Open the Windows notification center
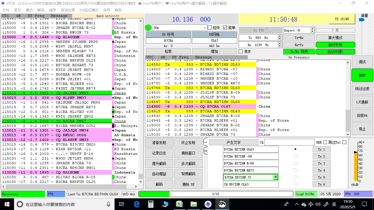This screenshot has width=374, height=210. pyautogui.click(x=364, y=204)
